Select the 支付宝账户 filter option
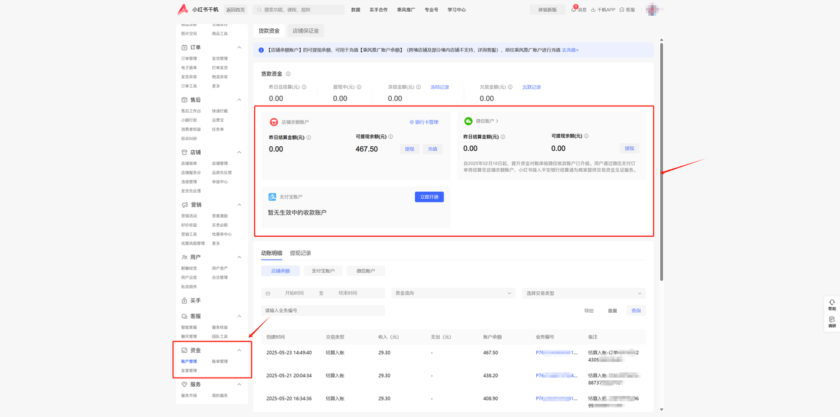840x417 pixels. click(323, 271)
